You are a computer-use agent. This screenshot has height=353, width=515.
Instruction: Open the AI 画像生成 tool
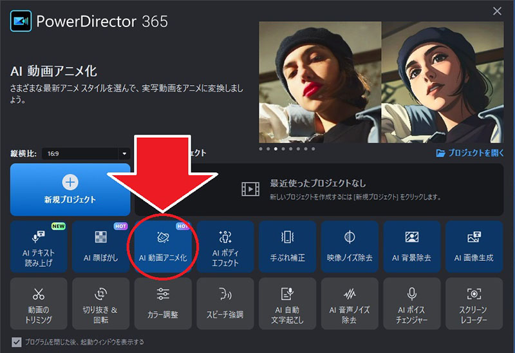pos(474,247)
